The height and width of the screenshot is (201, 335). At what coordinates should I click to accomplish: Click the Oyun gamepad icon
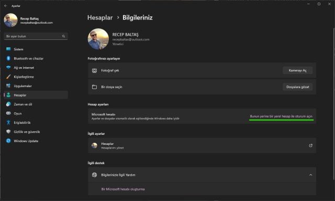(x=8, y=113)
